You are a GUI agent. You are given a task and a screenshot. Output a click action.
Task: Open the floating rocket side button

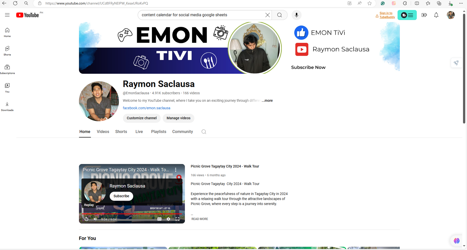(x=456, y=63)
